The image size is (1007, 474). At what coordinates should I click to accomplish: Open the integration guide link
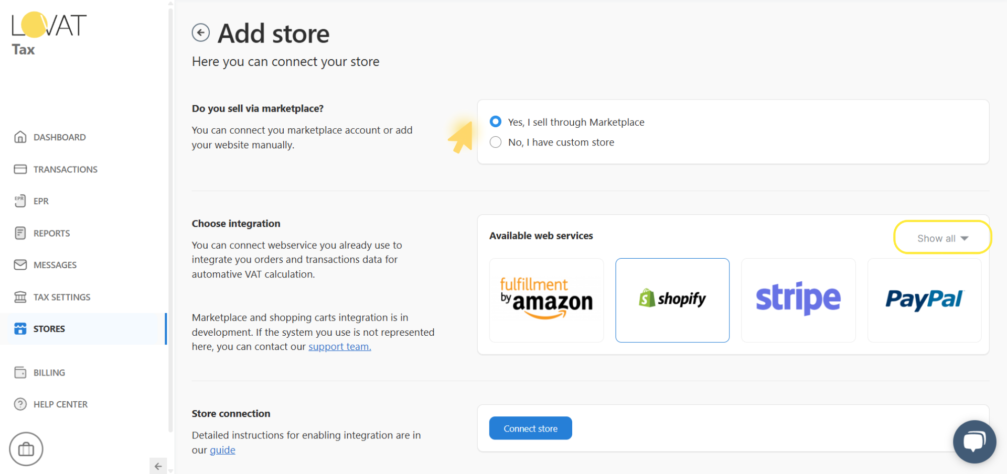(222, 450)
